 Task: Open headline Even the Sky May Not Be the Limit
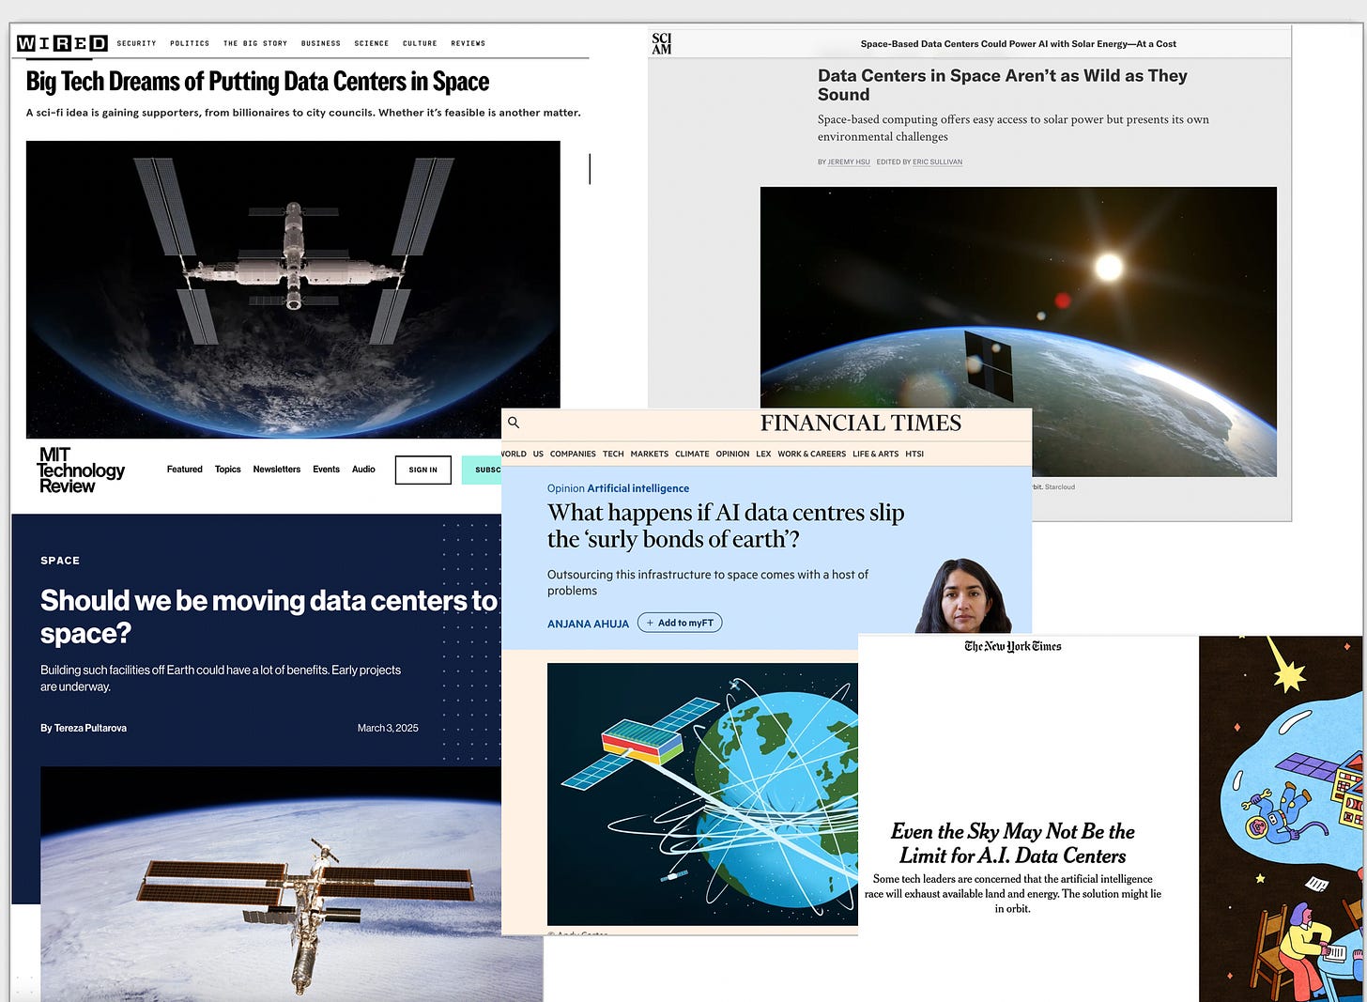(x=1013, y=843)
